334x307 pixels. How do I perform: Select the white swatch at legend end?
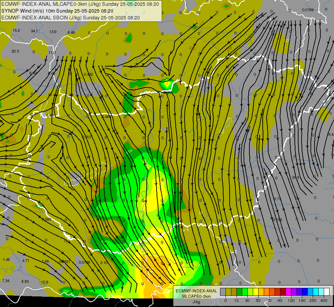326,292
